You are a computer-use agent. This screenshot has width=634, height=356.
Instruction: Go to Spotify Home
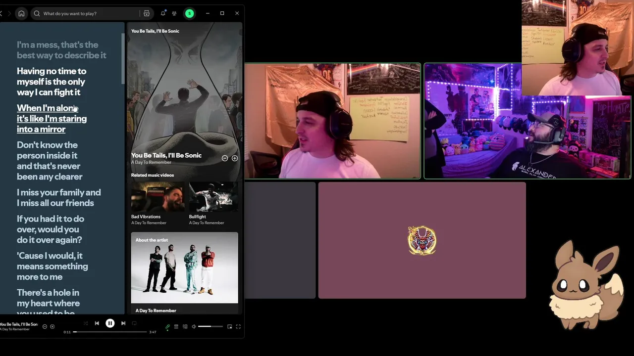pos(21,13)
